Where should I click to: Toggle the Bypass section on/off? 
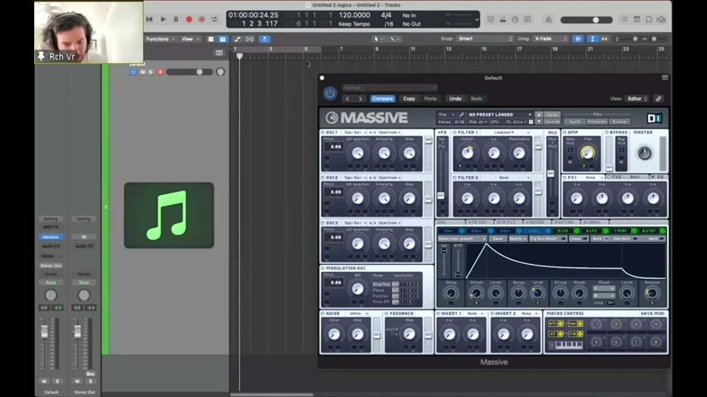(607, 132)
